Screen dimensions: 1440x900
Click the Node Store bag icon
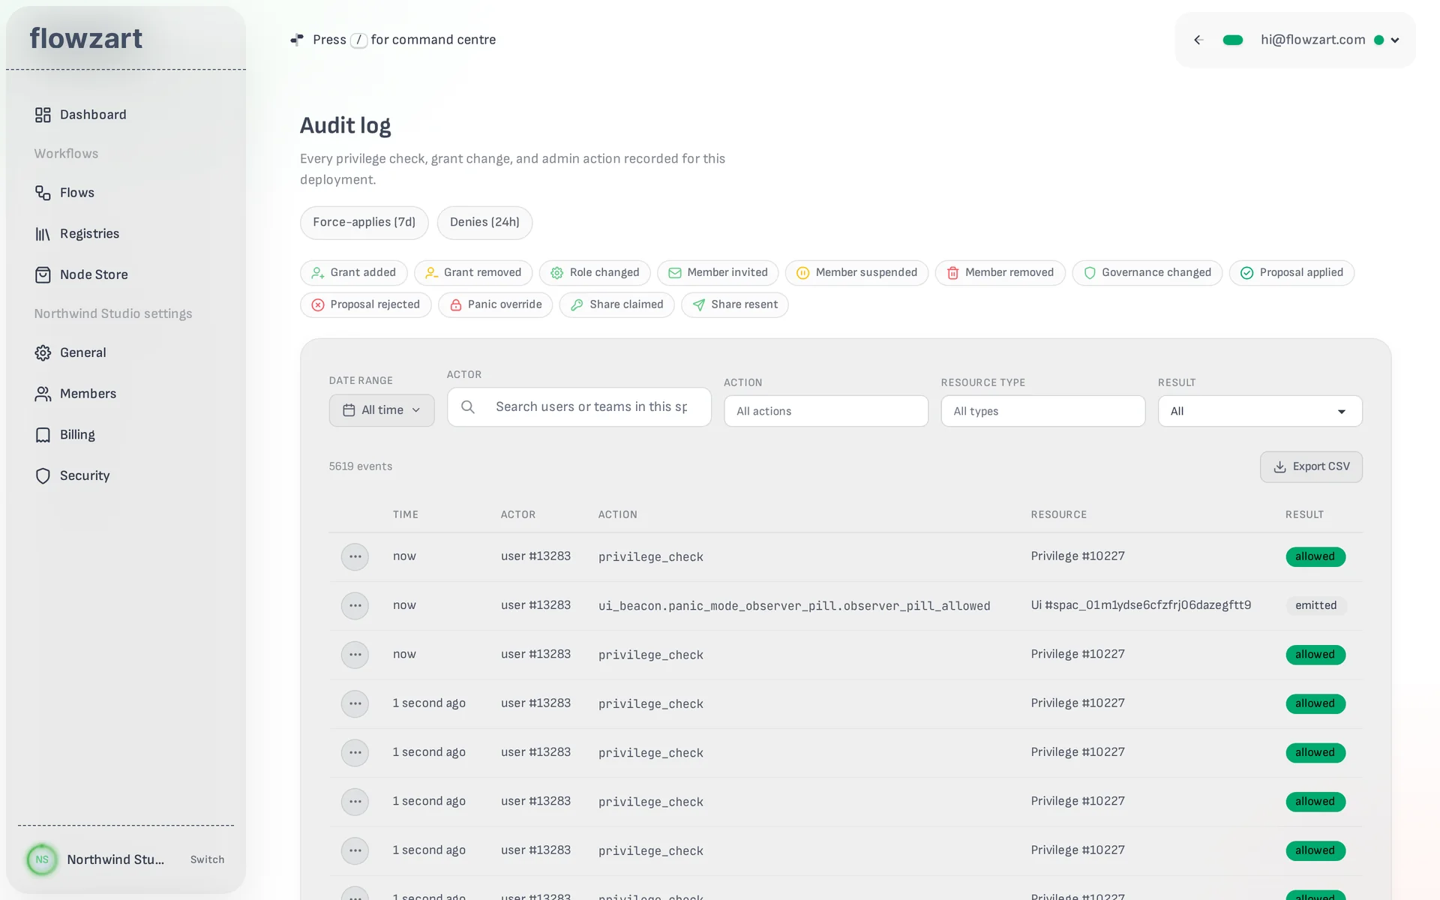click(x=43, y=274)
